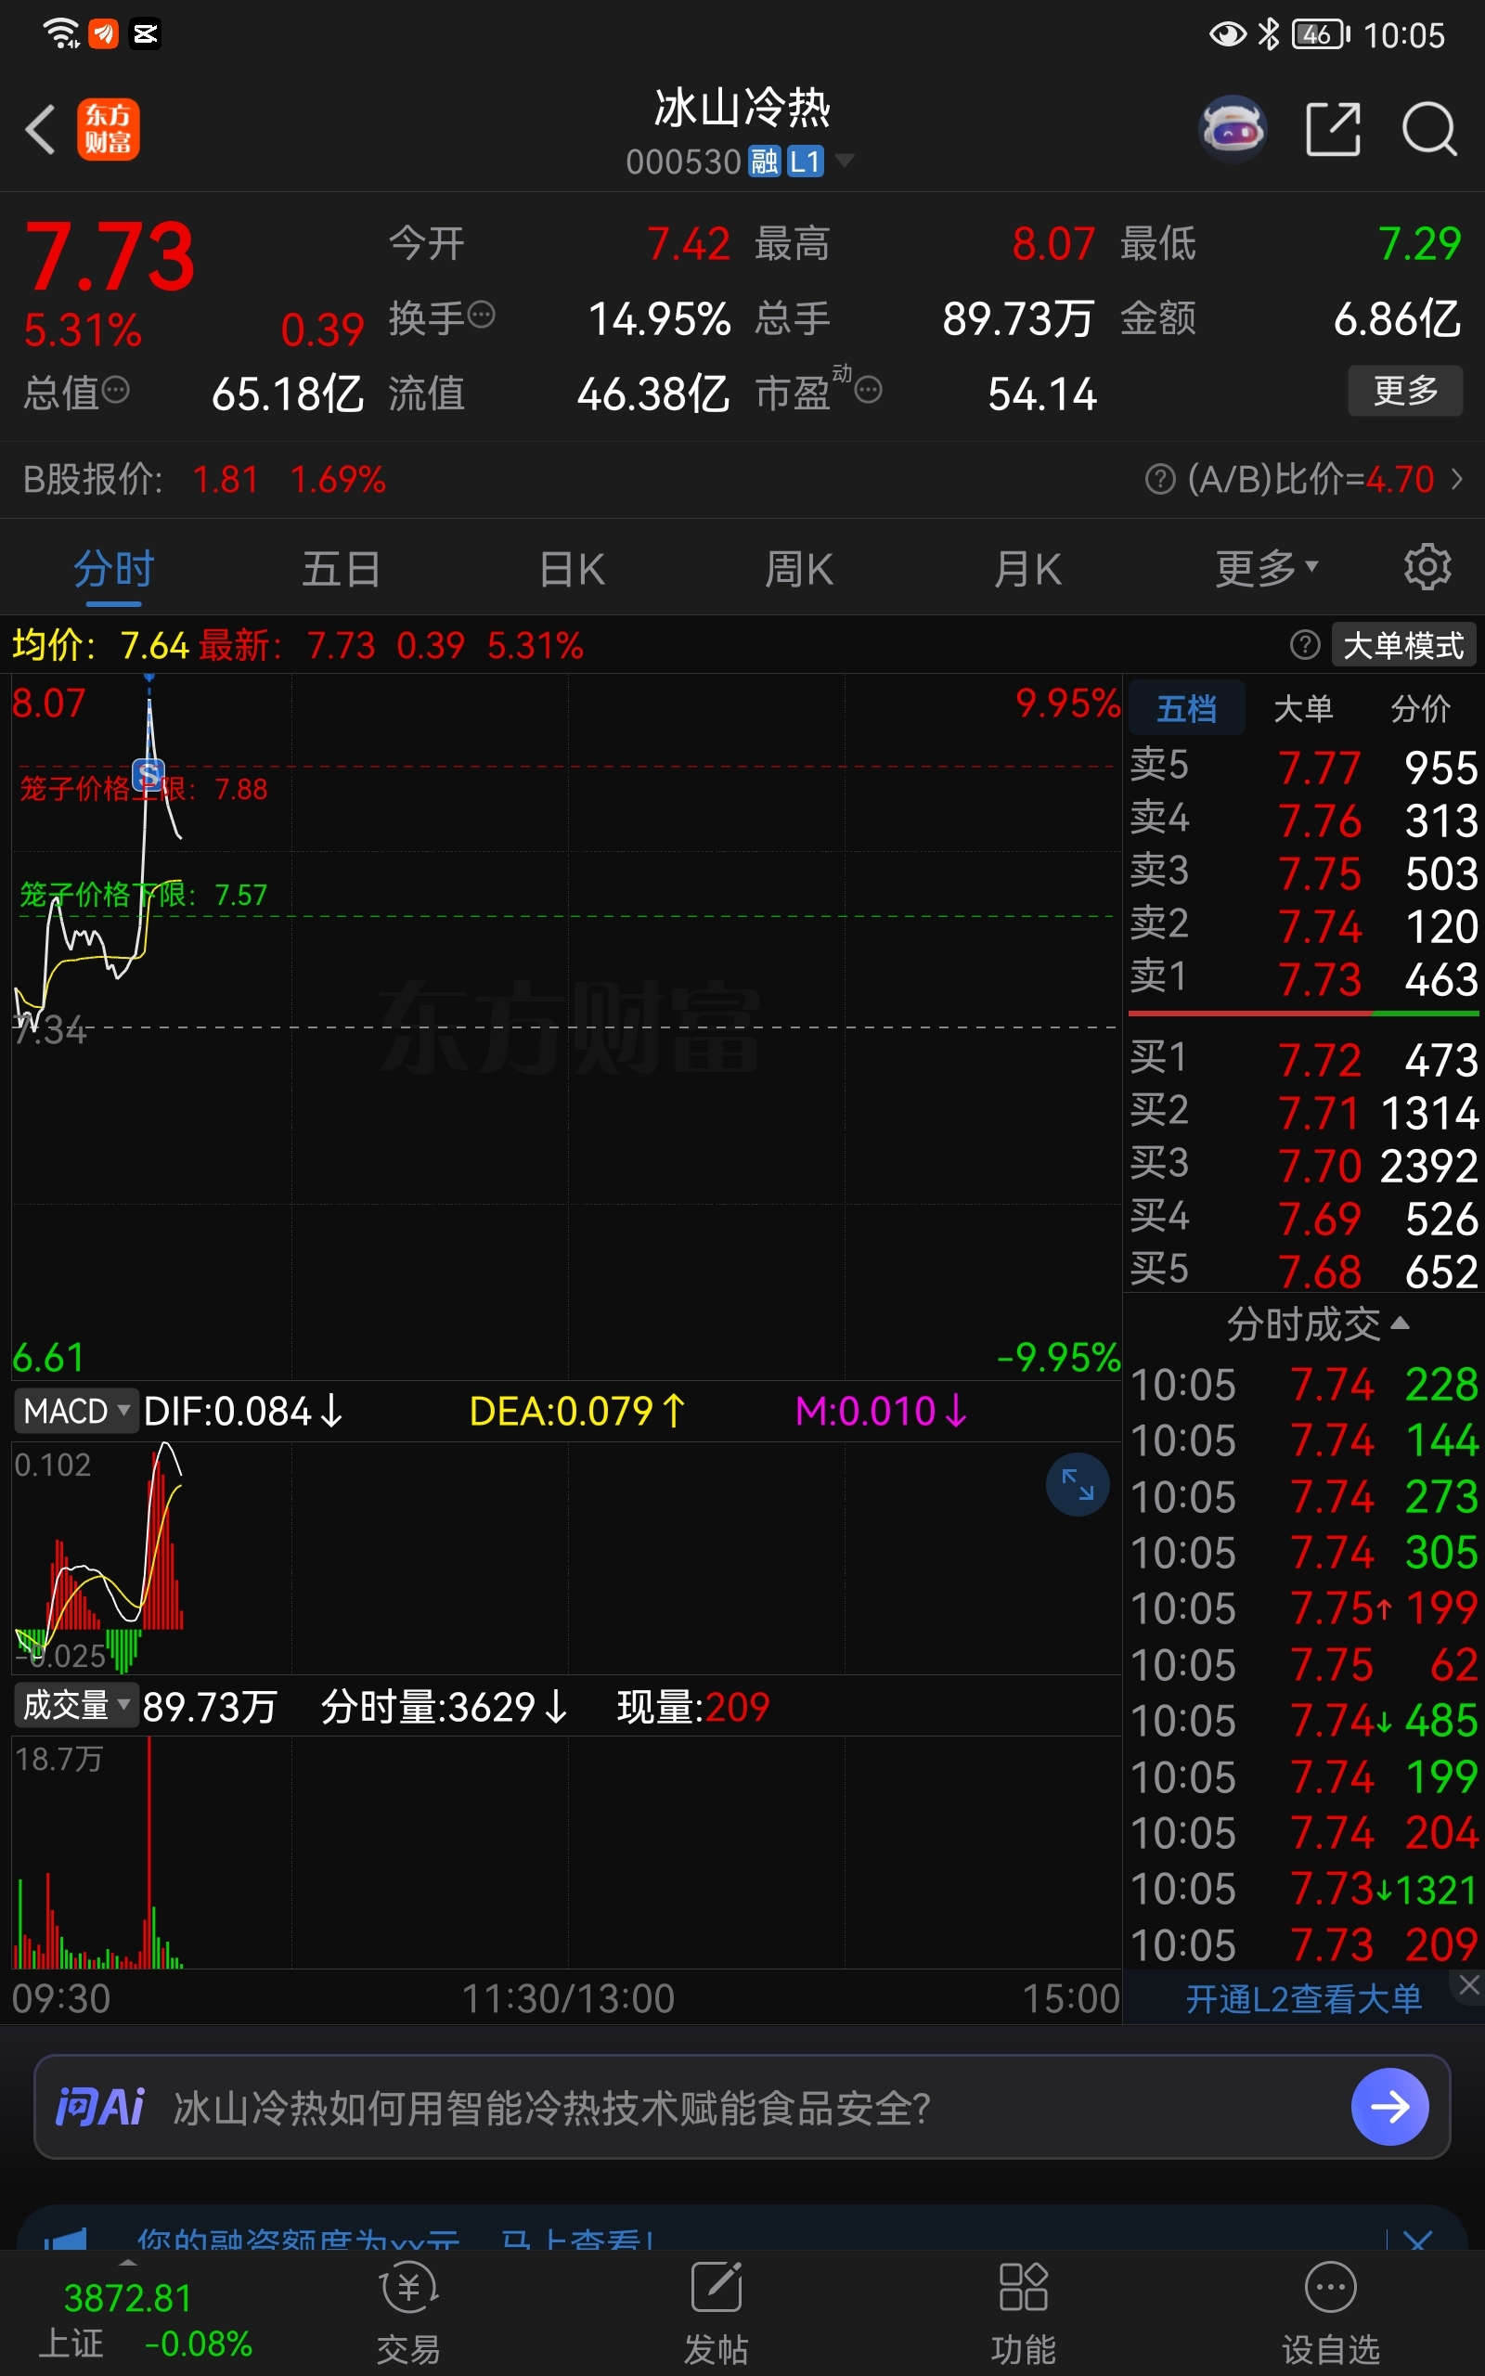Screen dimensions: 1485x2376
Task: Tap the help icon beside 大单模式
Action: pyautogui.click(x=1304, y=645)
